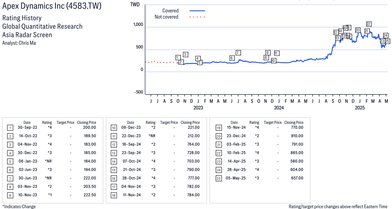Click the closing price 580.00
Viewport: 392px width, 209px height.
pos(297,161)
